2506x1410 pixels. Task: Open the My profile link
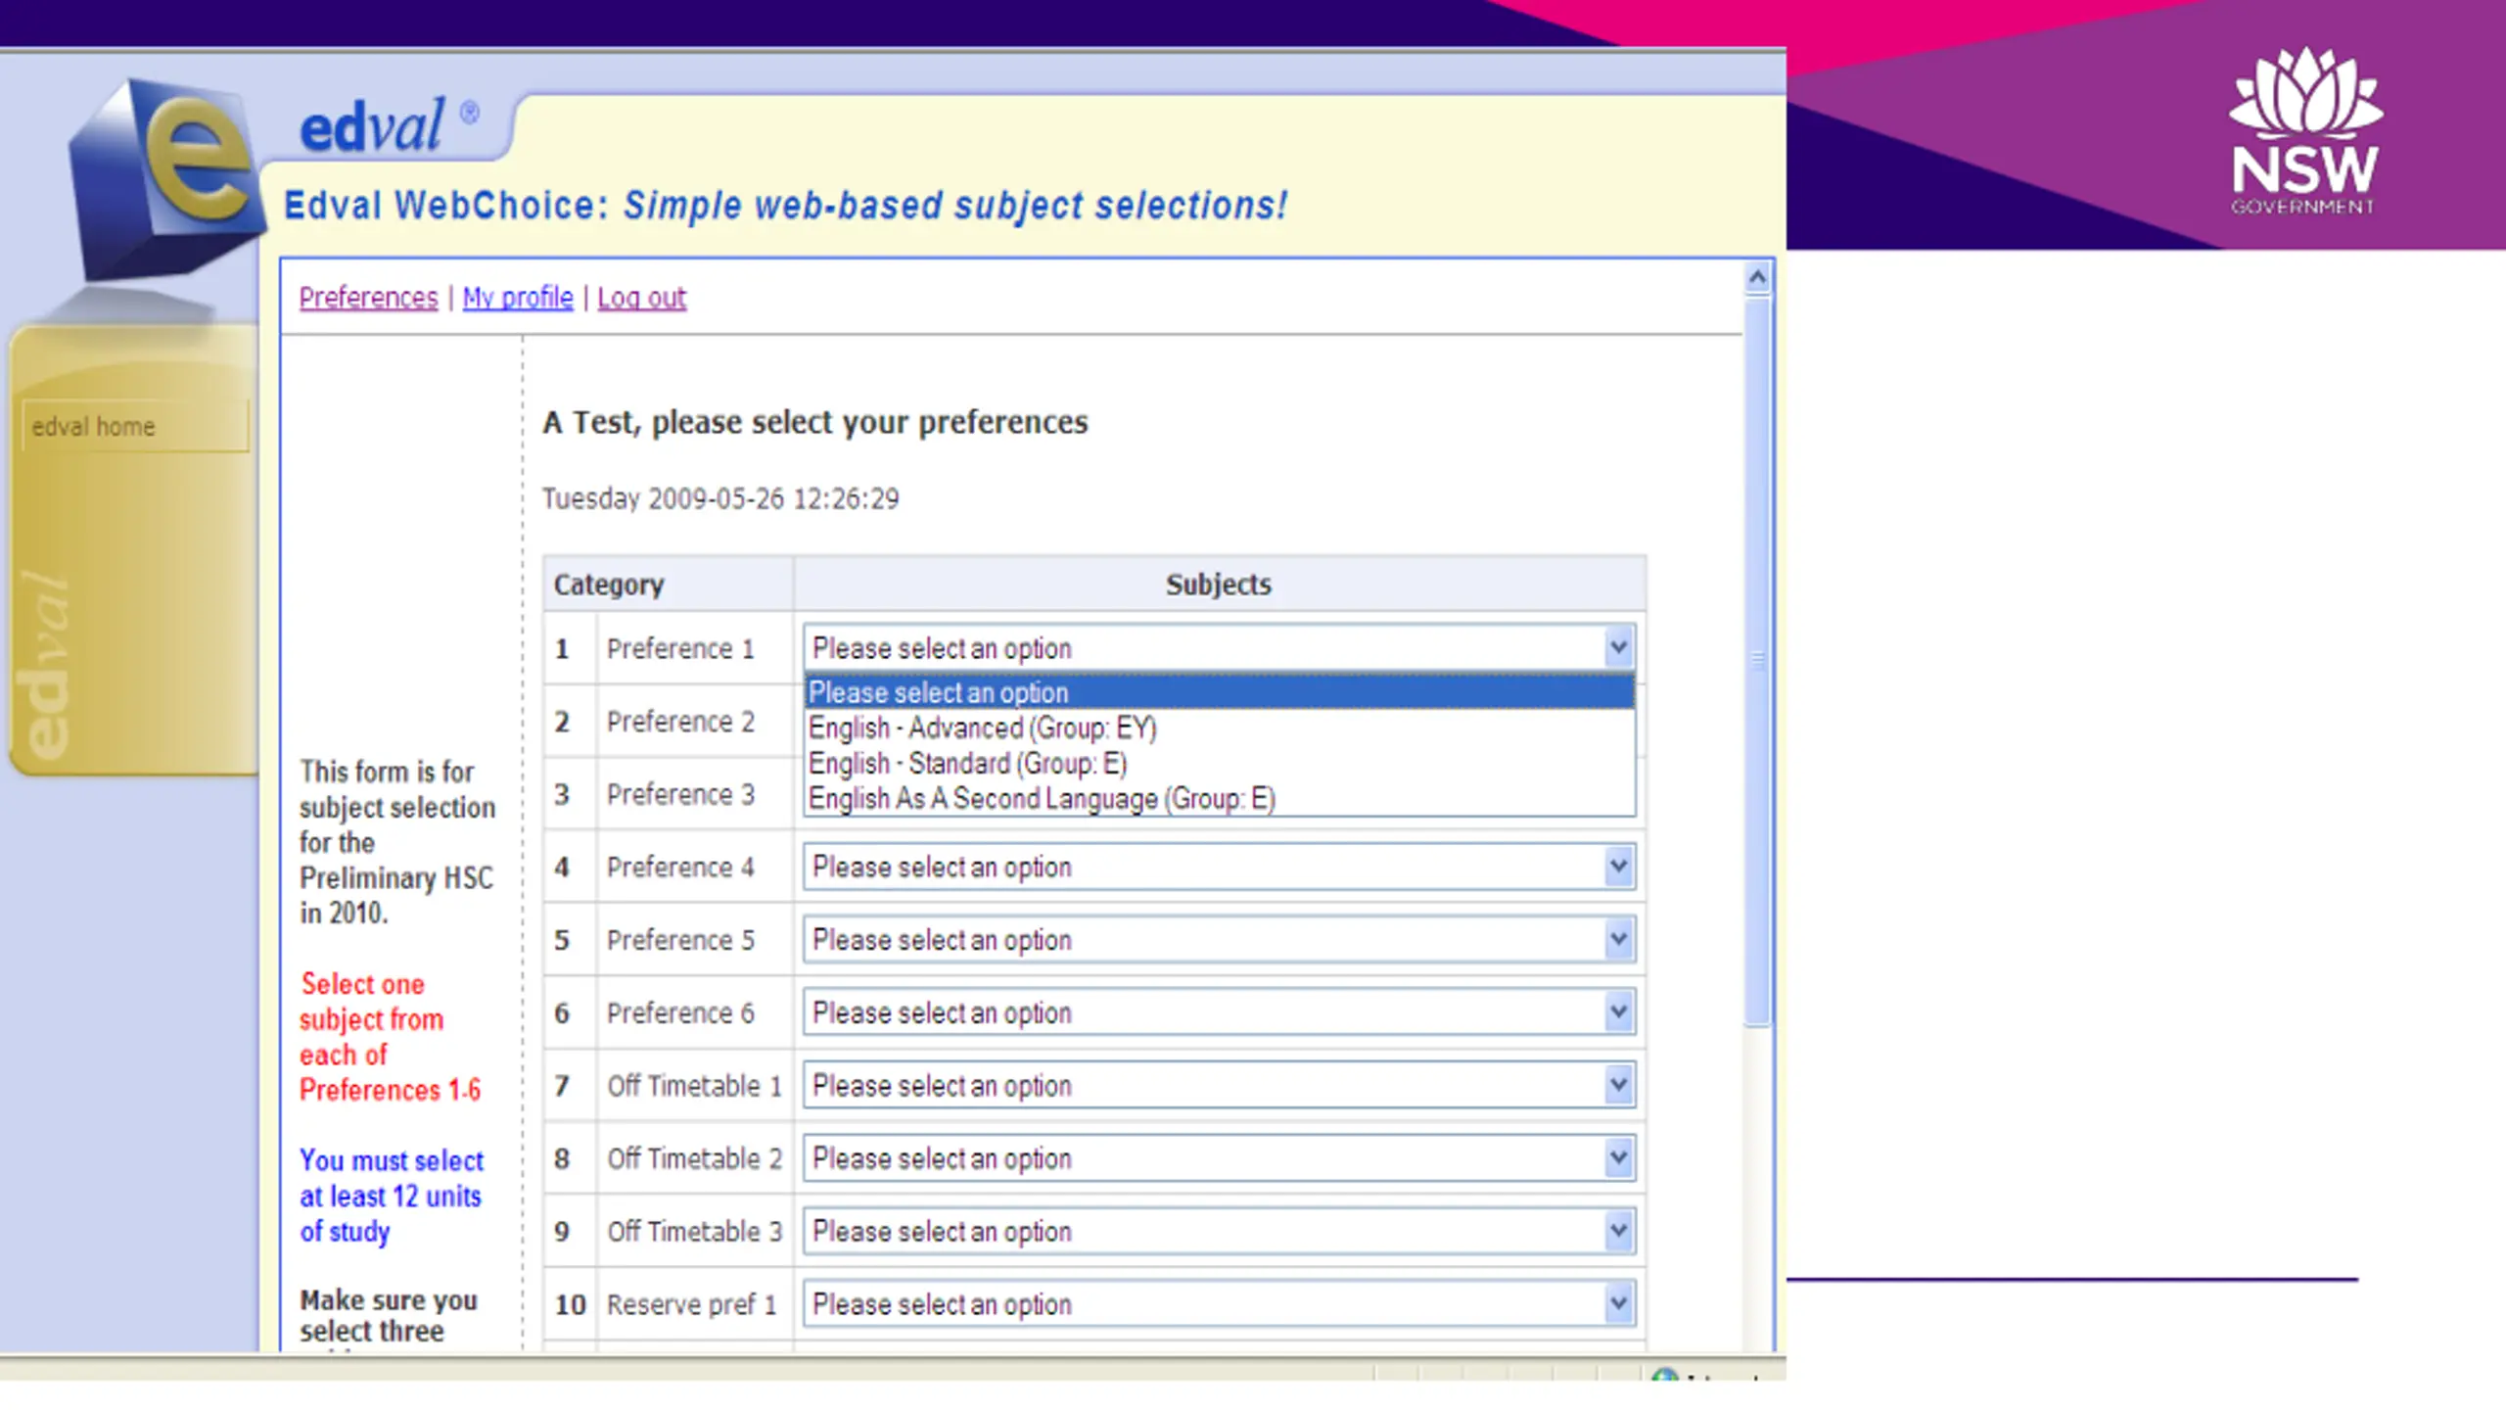(x=517, y=297)
